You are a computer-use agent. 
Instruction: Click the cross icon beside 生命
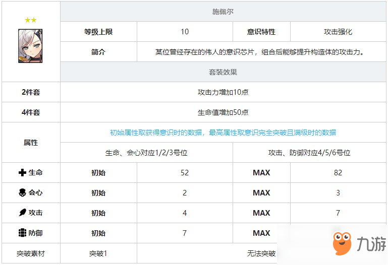22,173
